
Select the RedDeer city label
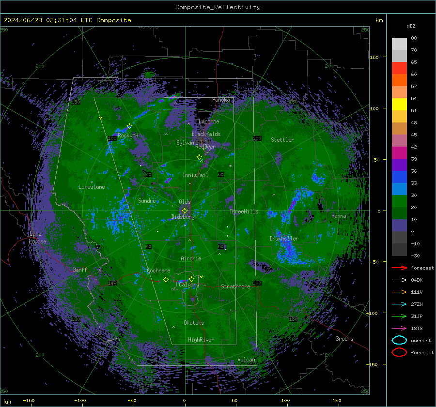tap(205, 147)
